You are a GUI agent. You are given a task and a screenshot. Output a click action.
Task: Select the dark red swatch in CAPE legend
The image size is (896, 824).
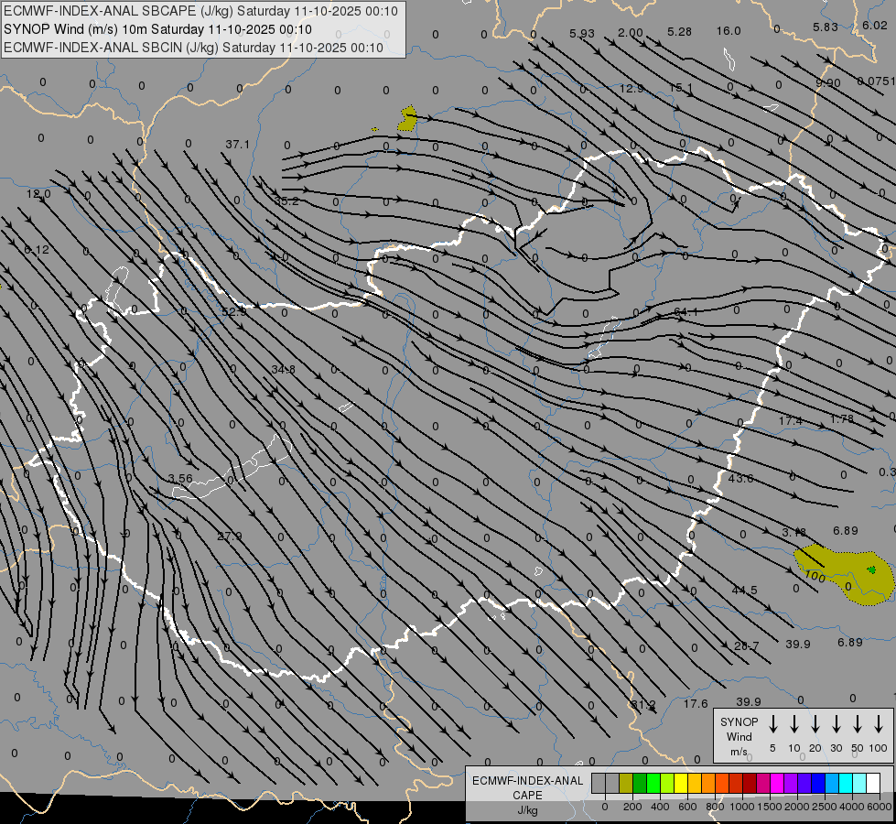tap(750, 783)
